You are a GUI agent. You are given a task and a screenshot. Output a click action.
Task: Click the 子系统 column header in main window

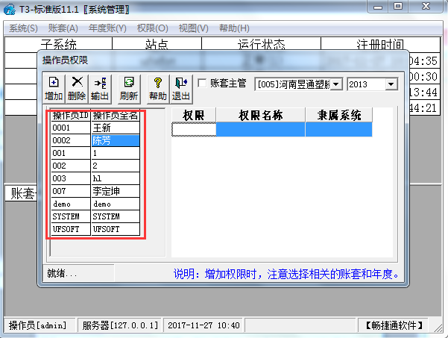(59, 44)
